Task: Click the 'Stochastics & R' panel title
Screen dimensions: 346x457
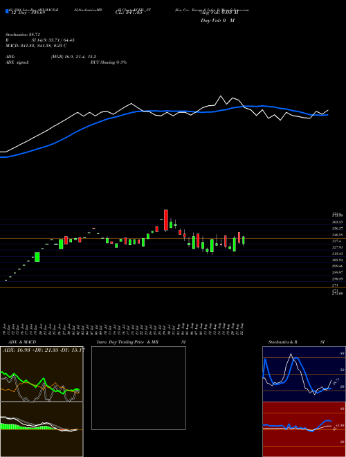Action: pos(283,342)
